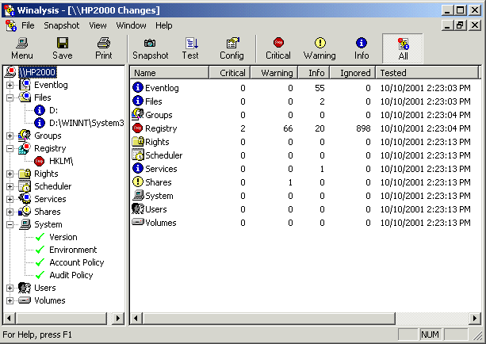Select Volumes drive icon in list
The height and width of the screenshot is (344, 486).
[138, 222]
